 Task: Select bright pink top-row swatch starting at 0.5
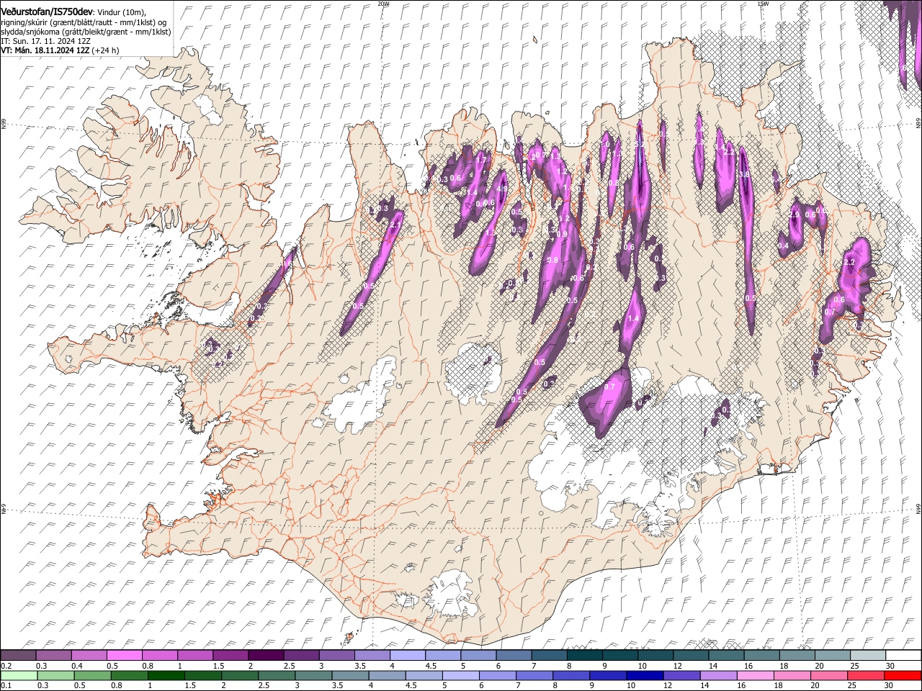pos(124,655)
